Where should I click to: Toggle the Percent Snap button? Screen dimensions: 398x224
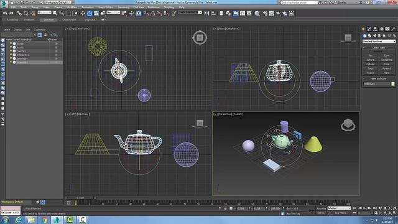tap(159, 13)
